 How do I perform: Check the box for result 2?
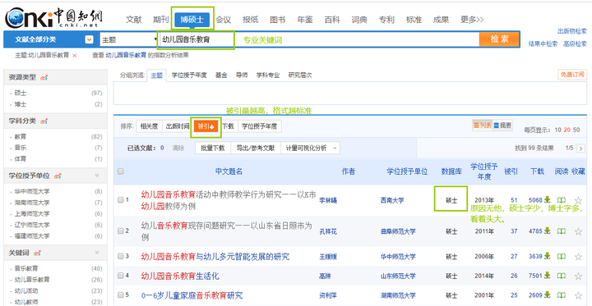point(120,231)
